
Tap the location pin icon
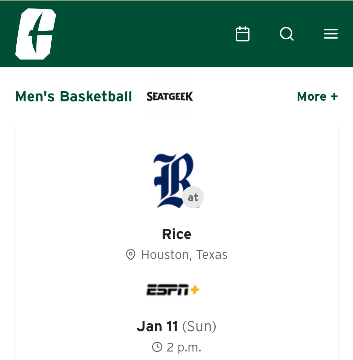click(x=131, y=255)
